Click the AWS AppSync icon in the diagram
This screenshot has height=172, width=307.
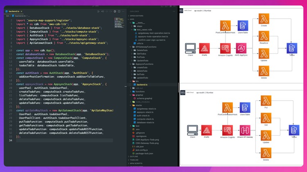pyautogui.click(x=241, y=49)
